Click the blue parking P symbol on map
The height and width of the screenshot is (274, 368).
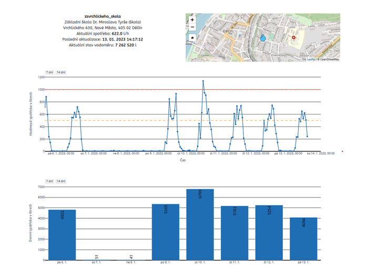click(x=240, y=36)
